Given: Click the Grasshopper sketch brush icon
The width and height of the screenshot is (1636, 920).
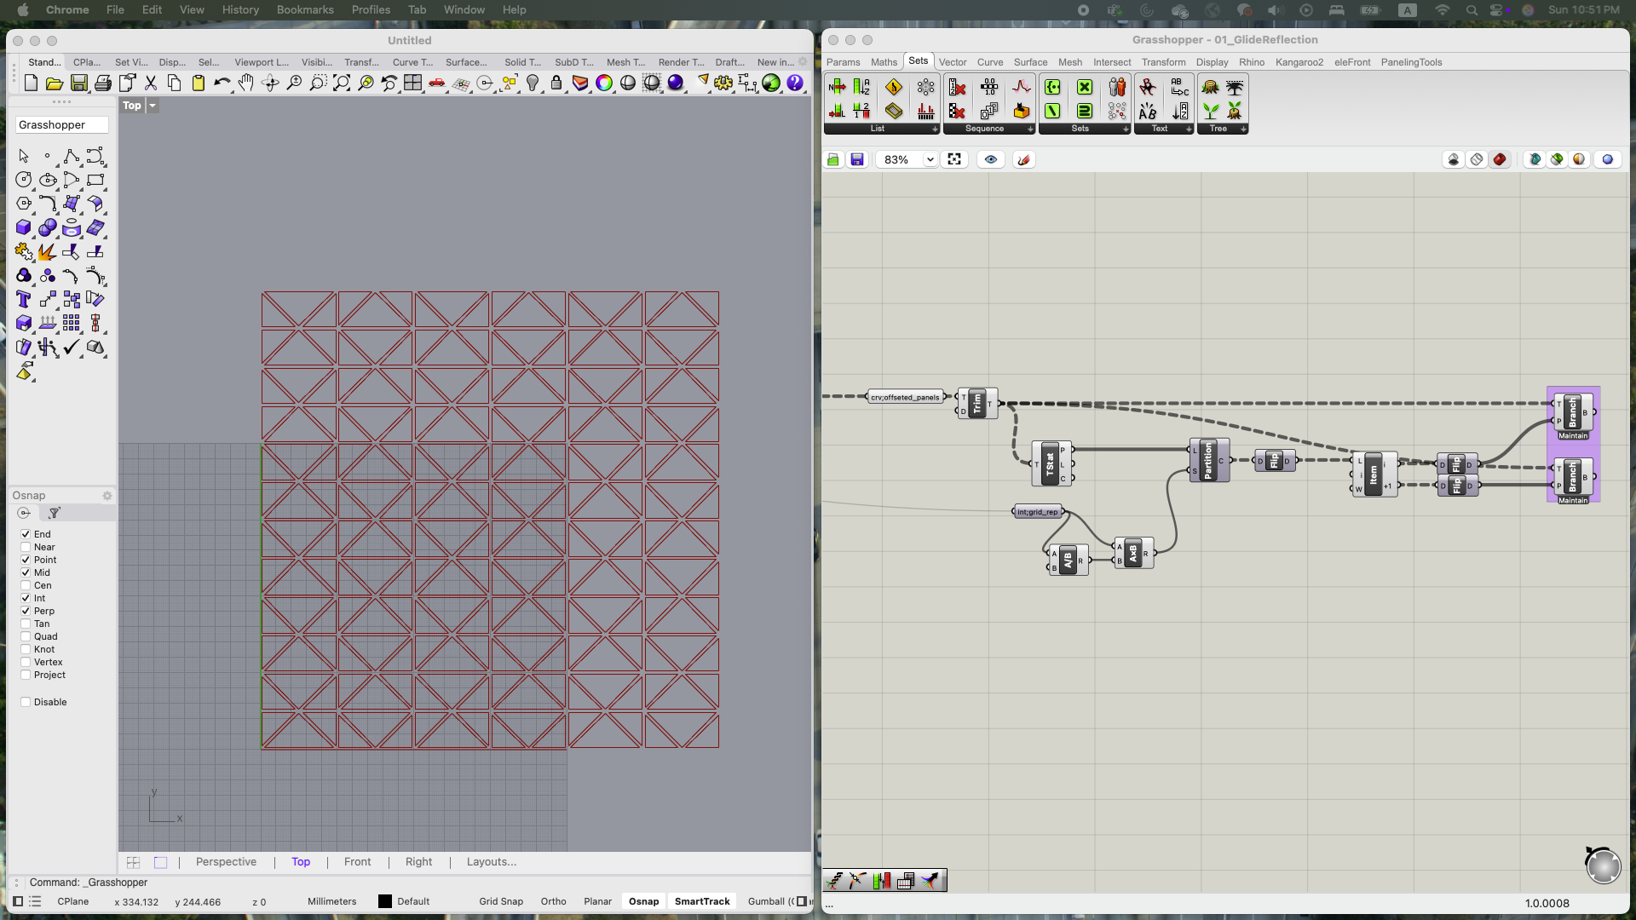Looking at the screenshot, I should pyautogui.click(x=1024, y=159).
